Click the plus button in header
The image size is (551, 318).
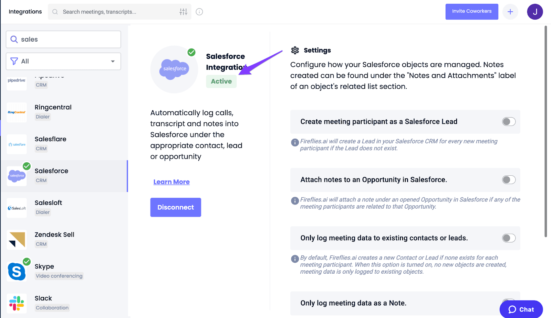510,12
